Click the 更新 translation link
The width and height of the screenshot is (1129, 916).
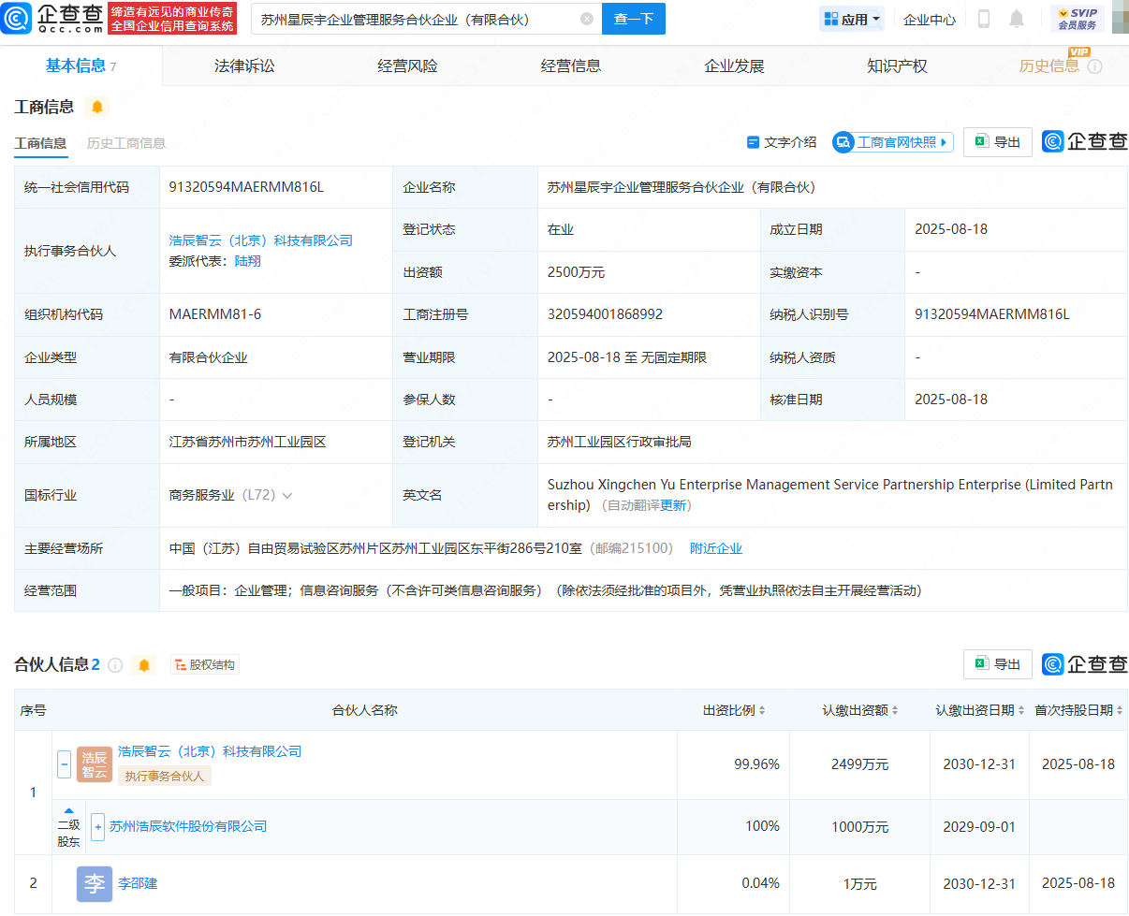pos(674,505)
